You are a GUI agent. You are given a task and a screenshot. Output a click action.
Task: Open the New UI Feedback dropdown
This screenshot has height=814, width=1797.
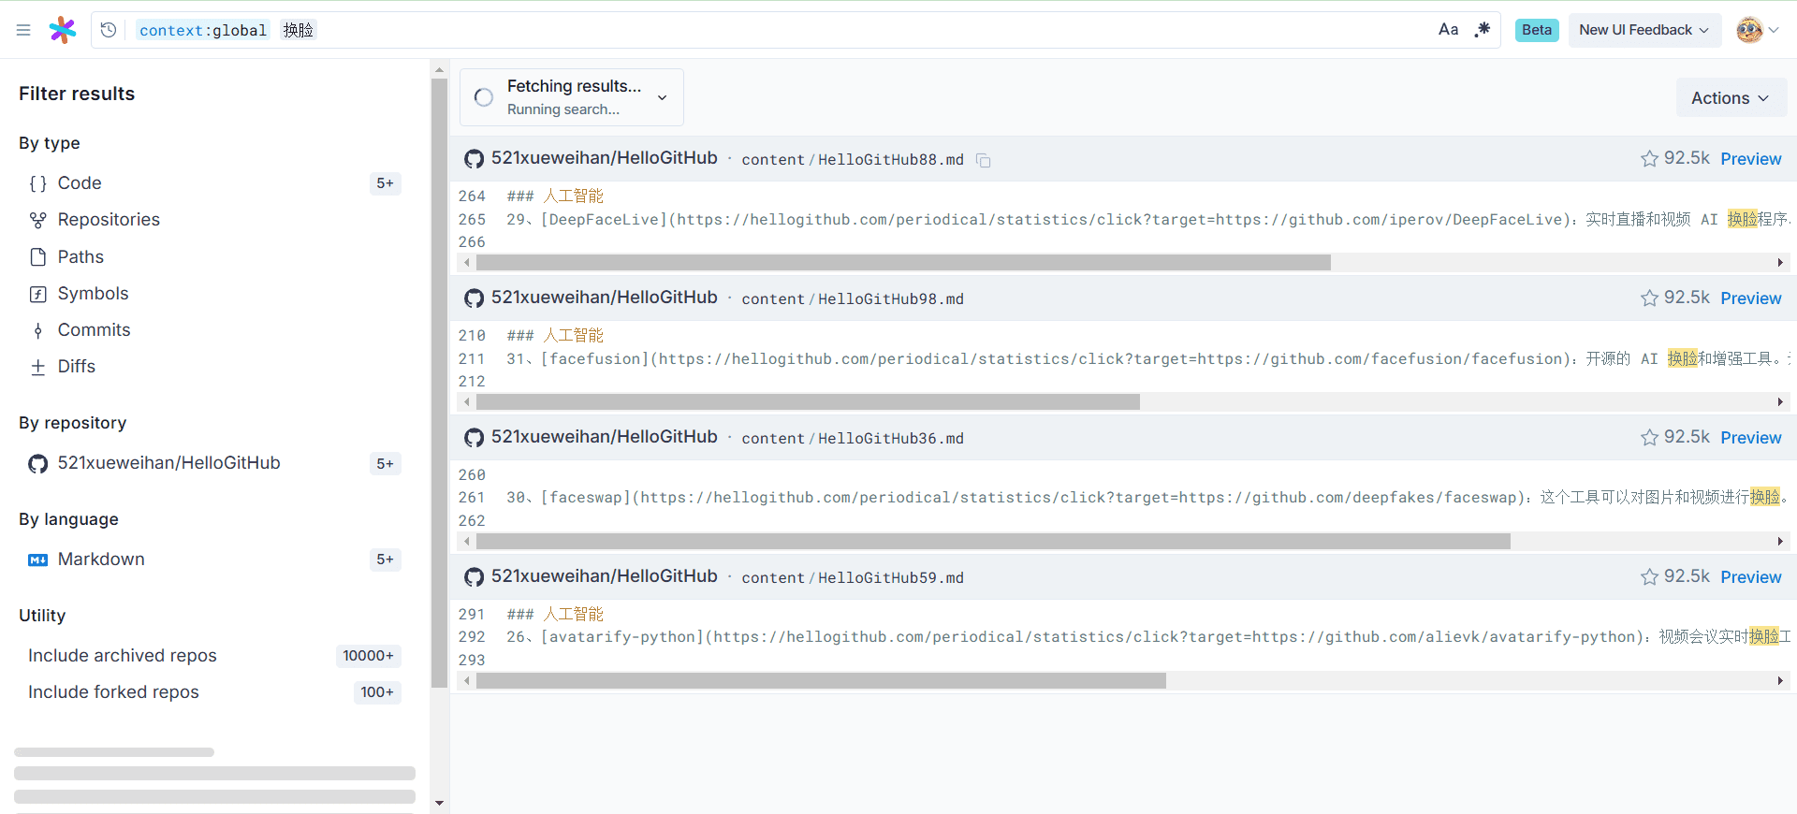coord(1644,30)
